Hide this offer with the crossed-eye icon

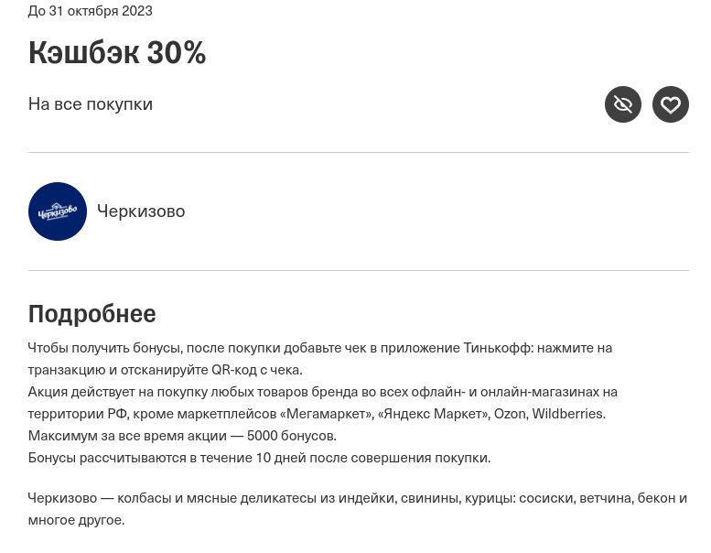coord(622,104)
